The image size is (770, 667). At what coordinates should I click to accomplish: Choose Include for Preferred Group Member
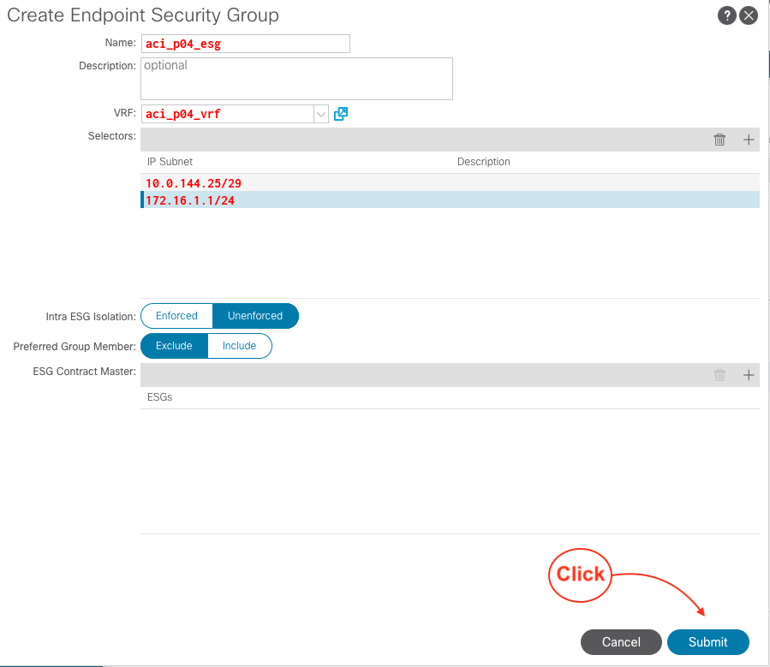click(x=240, y=346)
